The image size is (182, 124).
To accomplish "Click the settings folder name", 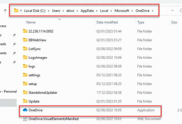I will [34, 75].
